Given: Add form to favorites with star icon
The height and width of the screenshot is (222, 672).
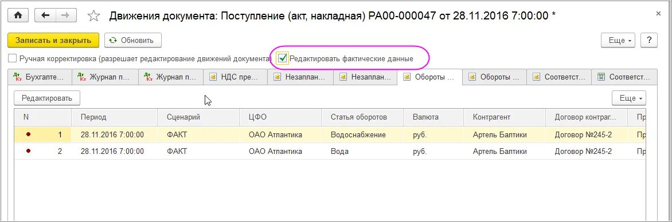Looking at the screenshot, I should pyautogui.click(x=93, y=15).
